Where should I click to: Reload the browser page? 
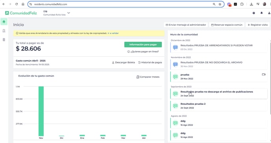[17, 4]
